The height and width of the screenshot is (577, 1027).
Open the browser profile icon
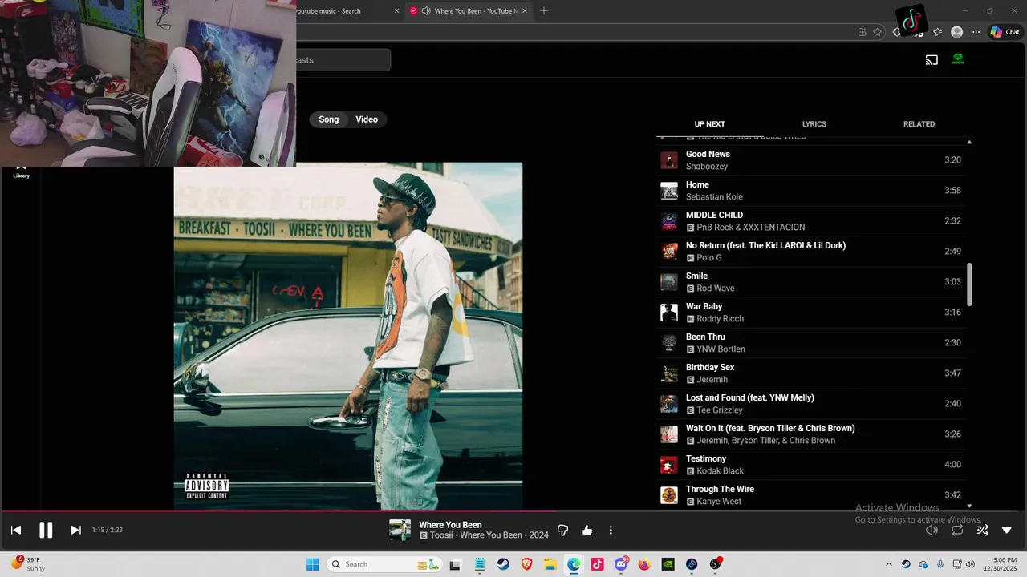tap(956, 32)
